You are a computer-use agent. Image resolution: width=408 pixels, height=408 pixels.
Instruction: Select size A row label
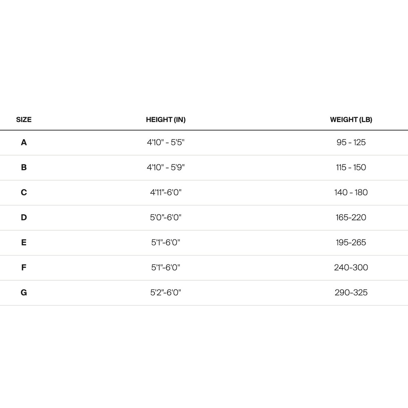pos(24,142)
